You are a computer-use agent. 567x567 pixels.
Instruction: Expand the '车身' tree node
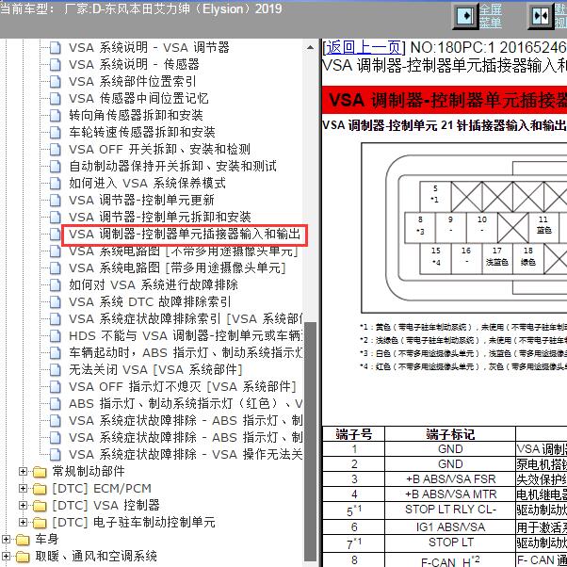click(x=6, y=540)
